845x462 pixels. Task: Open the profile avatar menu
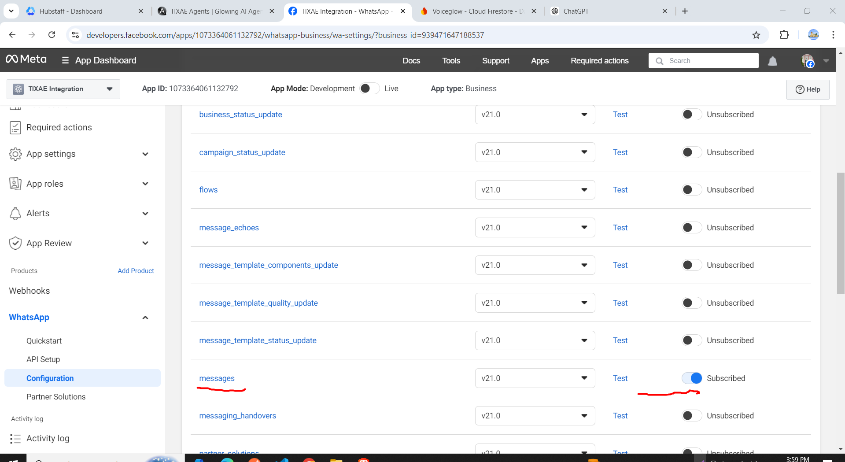coord(808,61)
